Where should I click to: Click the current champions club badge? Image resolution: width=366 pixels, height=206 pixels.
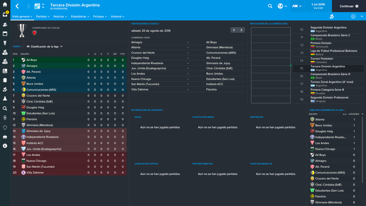pyautogui.click(x=34, y=33)
